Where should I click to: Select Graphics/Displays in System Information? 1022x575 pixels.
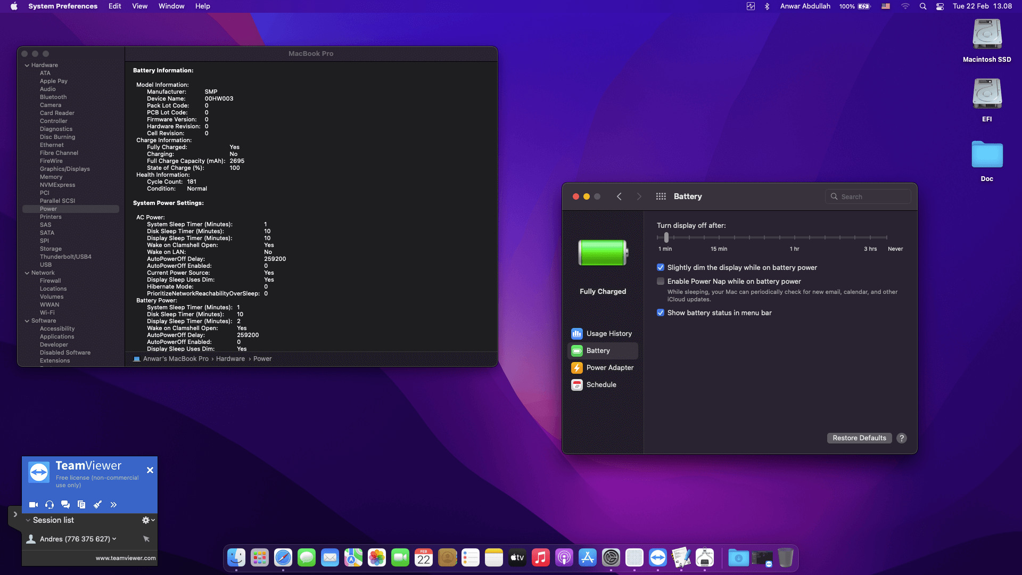click(65, 169)
